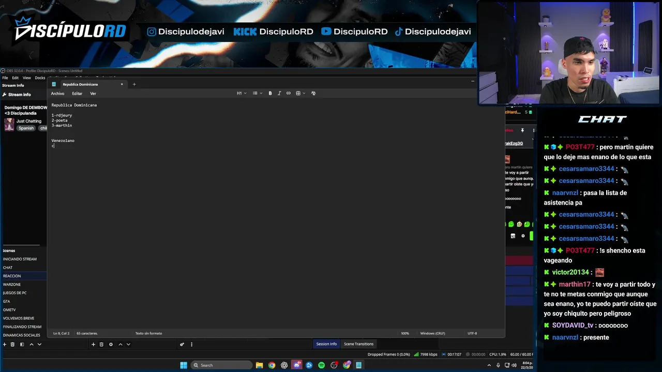Open the OBS Edit menu
The height and width of the screenshot is (372, 662).
click(16, 78)
